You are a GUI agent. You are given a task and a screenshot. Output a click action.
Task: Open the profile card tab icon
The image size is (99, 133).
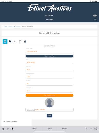(x=5, y=42)
